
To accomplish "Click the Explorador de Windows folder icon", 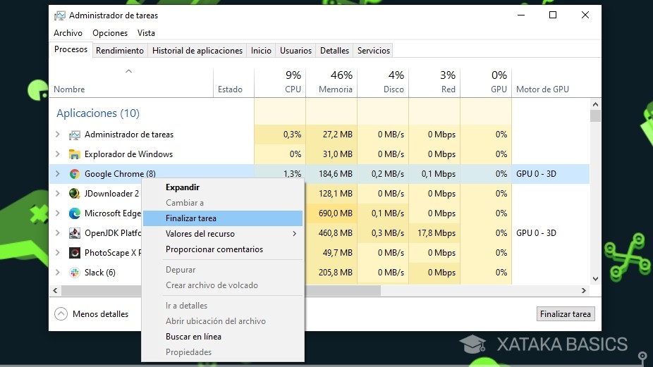I will 75,154.
